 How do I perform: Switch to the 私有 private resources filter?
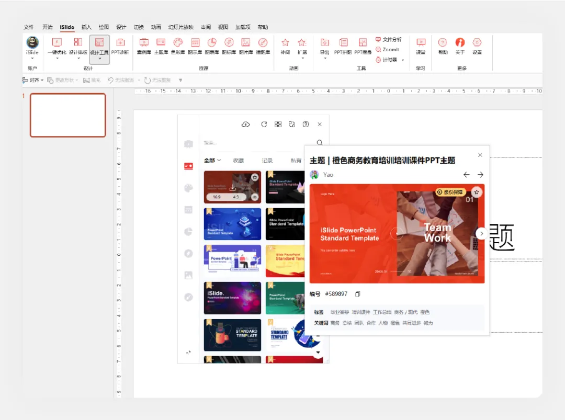click(x=296, y=161)
